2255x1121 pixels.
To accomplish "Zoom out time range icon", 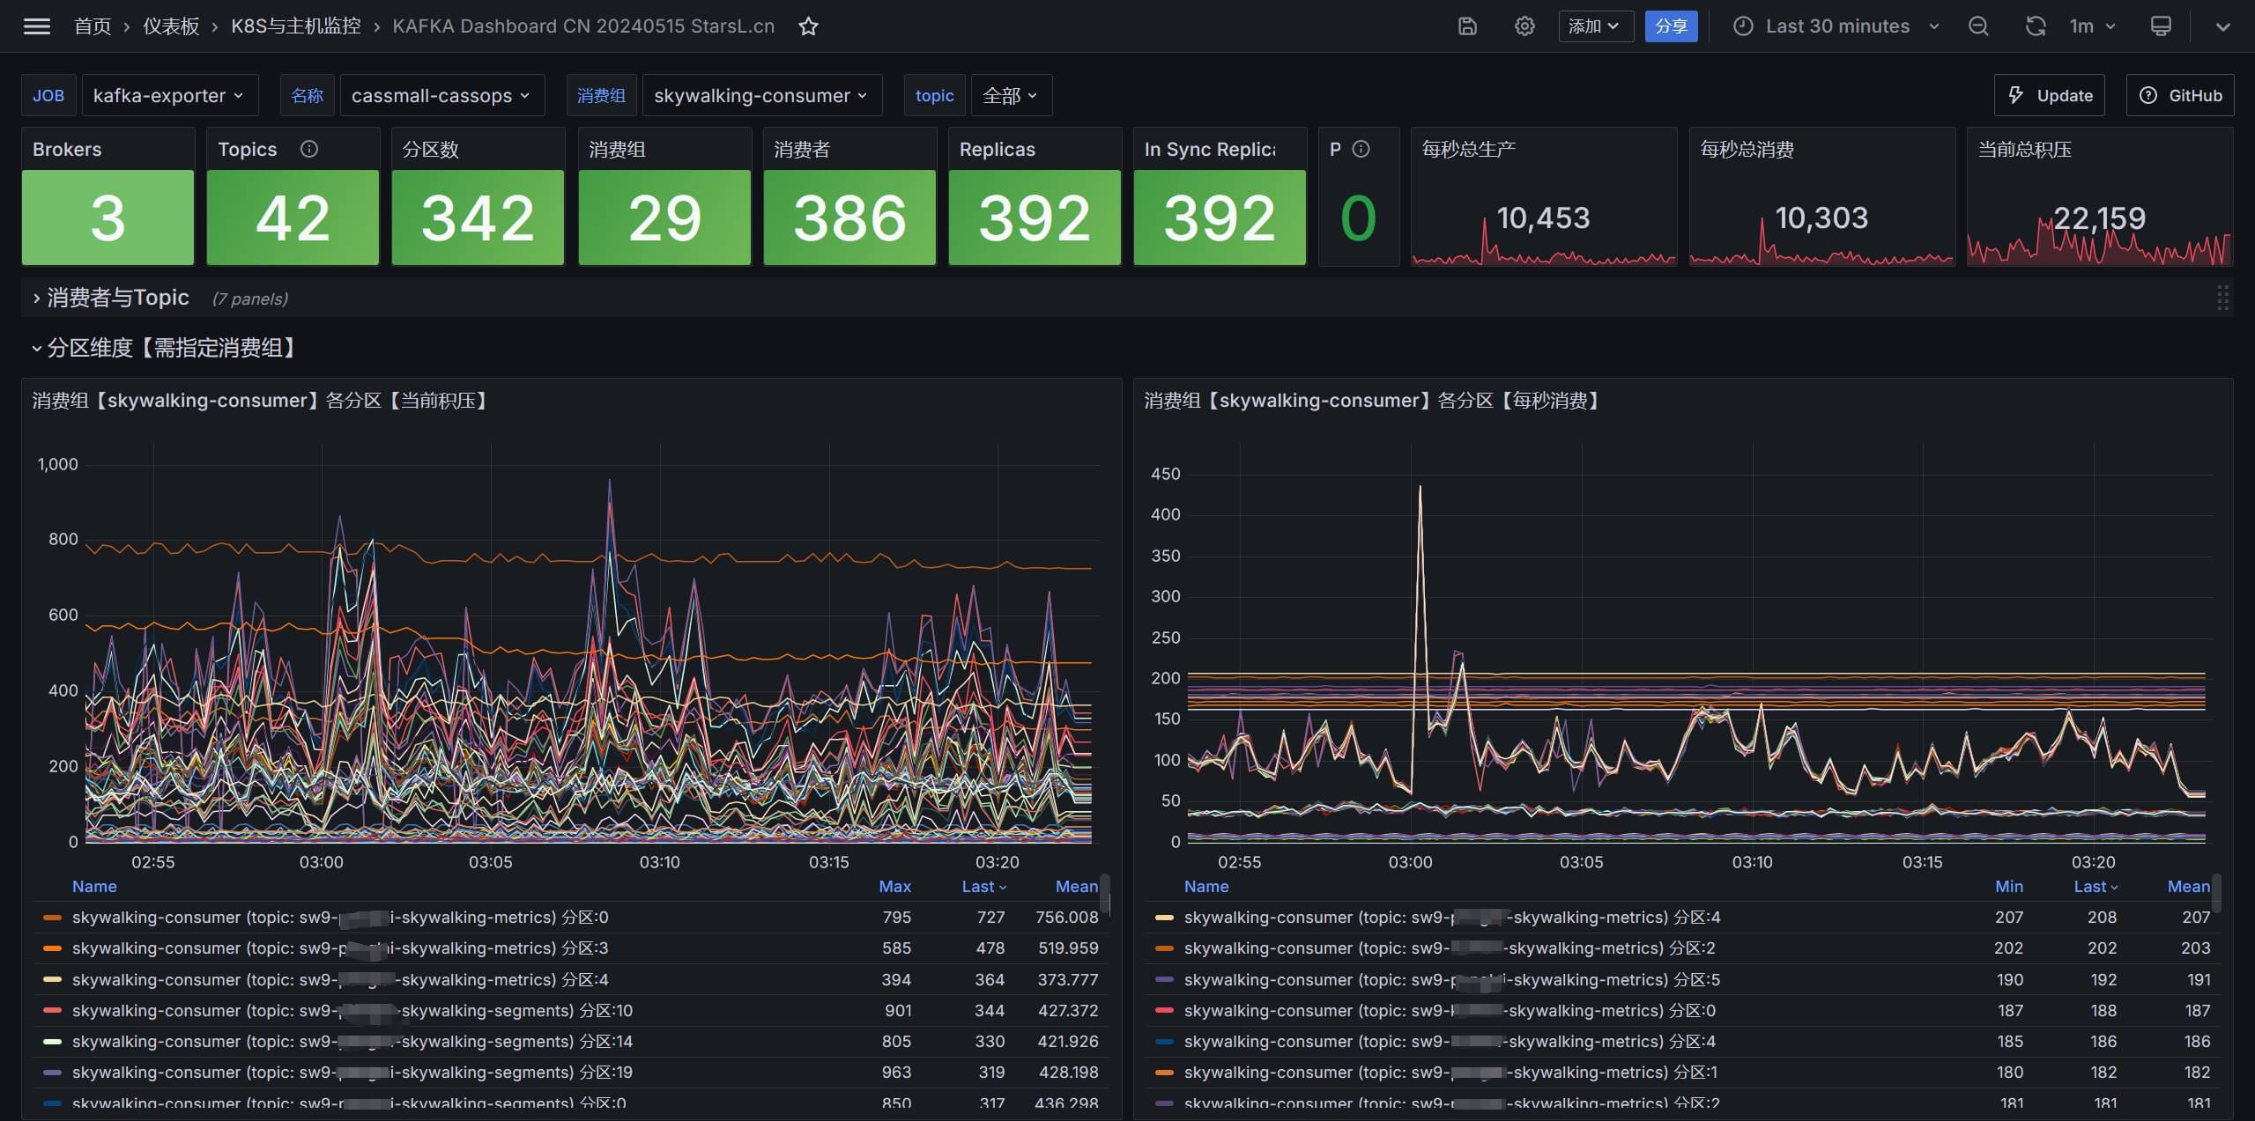I will click(1978, 26).
